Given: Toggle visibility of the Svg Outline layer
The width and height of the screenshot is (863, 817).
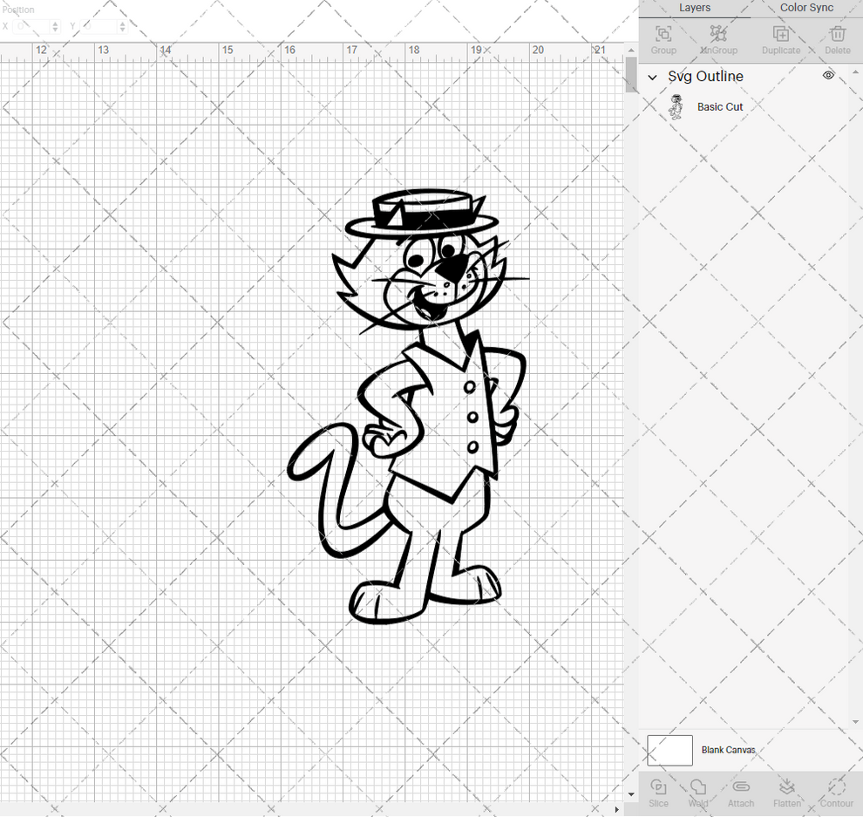Looking at the screenshot, I should pos(828,76).
